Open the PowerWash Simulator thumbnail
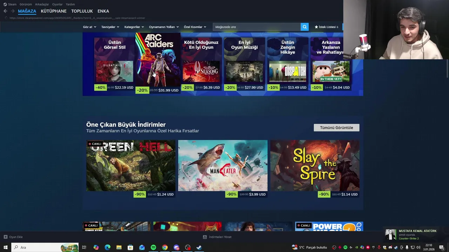The image size is (449, 252). tap(329, 226)
